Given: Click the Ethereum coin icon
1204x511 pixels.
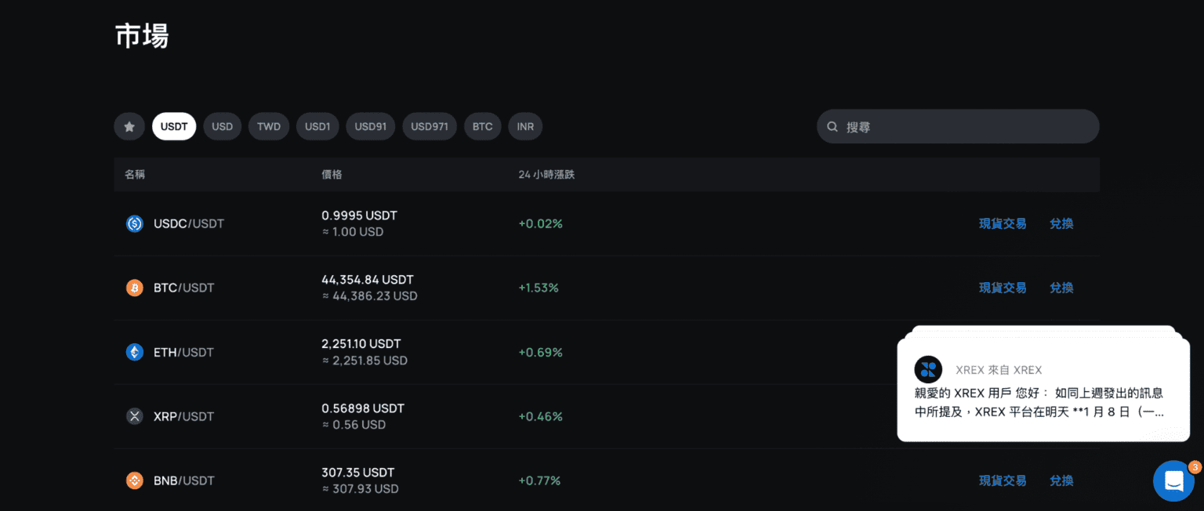Looking at the screenshot, I should (135, 352).
